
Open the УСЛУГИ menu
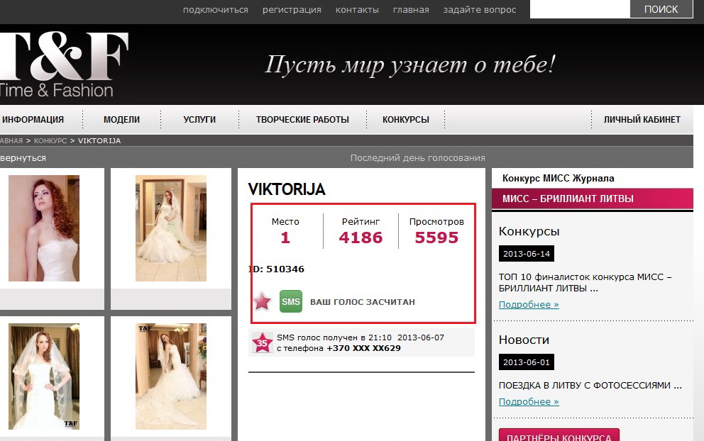199,119
